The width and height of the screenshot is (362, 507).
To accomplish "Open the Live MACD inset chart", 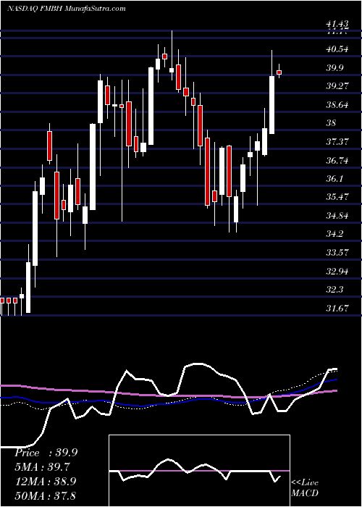I will coord(199,471).
